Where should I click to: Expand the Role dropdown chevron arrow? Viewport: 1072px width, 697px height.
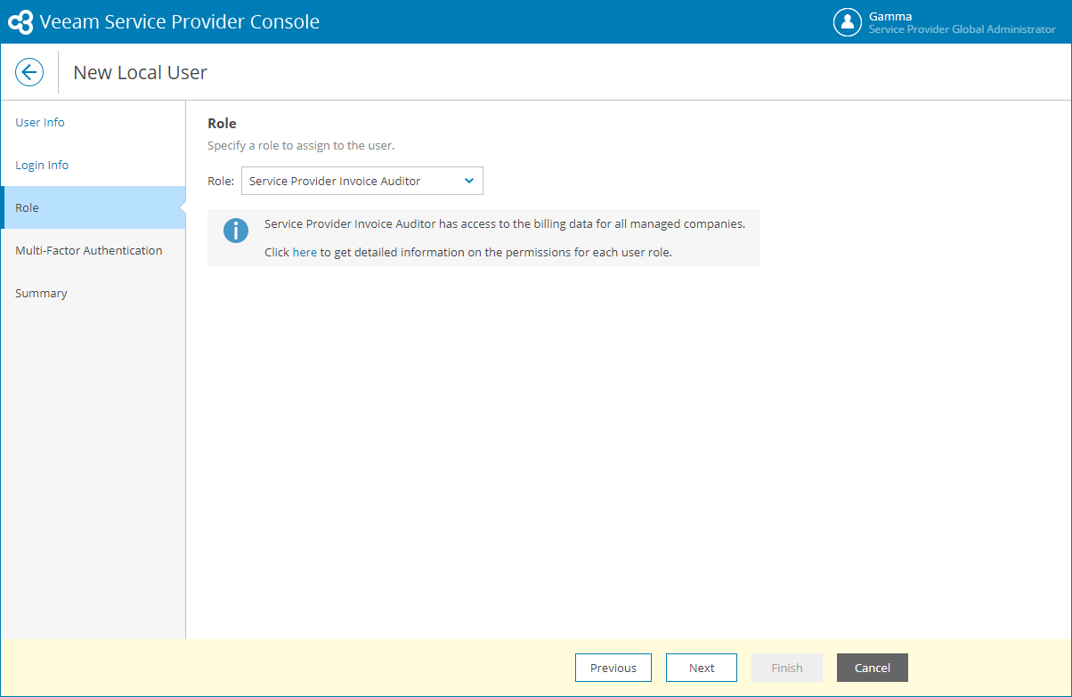click(x=469, y=181)
